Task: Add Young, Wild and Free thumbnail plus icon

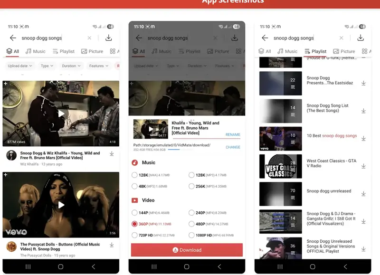Action: (x=6, y=84)
